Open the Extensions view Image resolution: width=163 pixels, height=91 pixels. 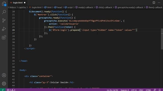point(4,37)
